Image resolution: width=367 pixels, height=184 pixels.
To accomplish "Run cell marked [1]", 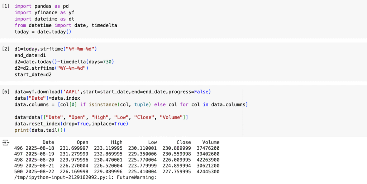I will tap(6, 6).
